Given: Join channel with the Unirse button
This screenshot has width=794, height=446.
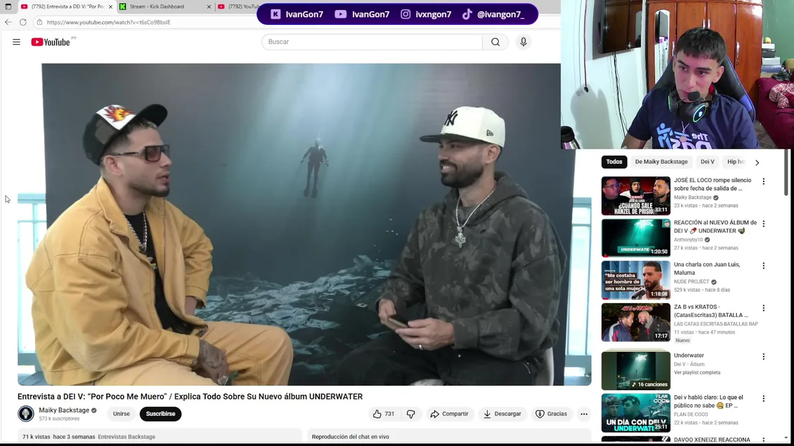Looking at the screenshot, I should (122, 414).
